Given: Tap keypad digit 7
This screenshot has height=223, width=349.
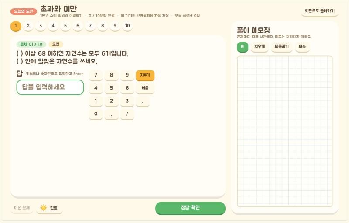Looking at the screenshot, I should click(96, 75).
